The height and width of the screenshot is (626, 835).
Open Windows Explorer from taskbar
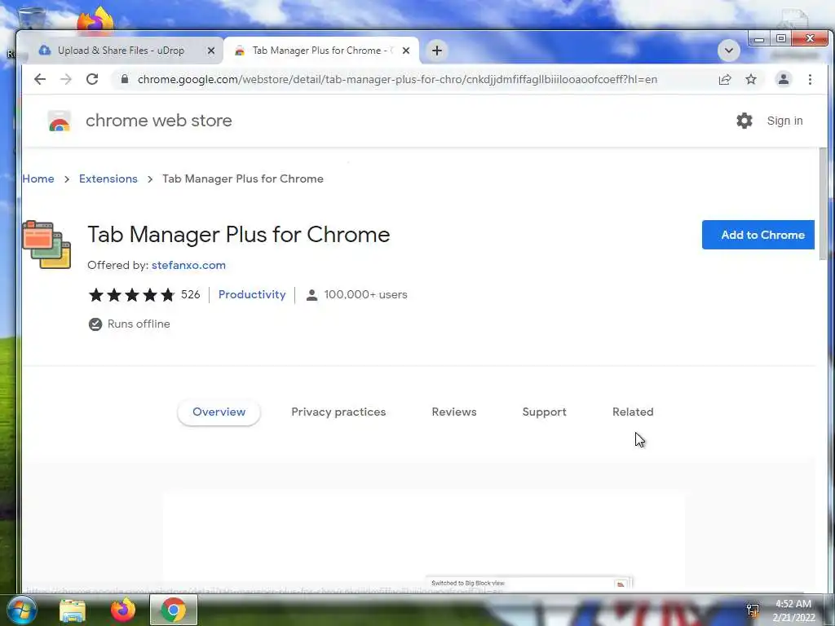(73, 610)
